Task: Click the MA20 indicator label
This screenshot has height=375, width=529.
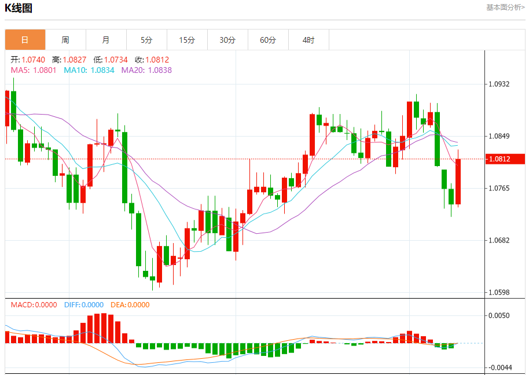Action: (146, 70)
